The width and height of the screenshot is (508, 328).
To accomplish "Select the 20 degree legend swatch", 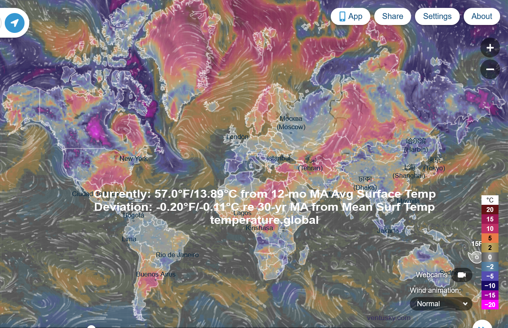I will [x=489, y=210].
